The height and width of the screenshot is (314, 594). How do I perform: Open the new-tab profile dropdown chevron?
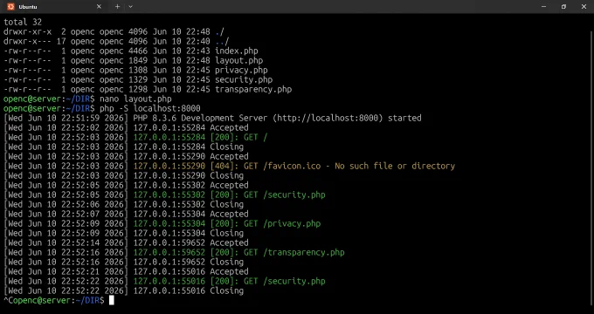click(131, 6)
